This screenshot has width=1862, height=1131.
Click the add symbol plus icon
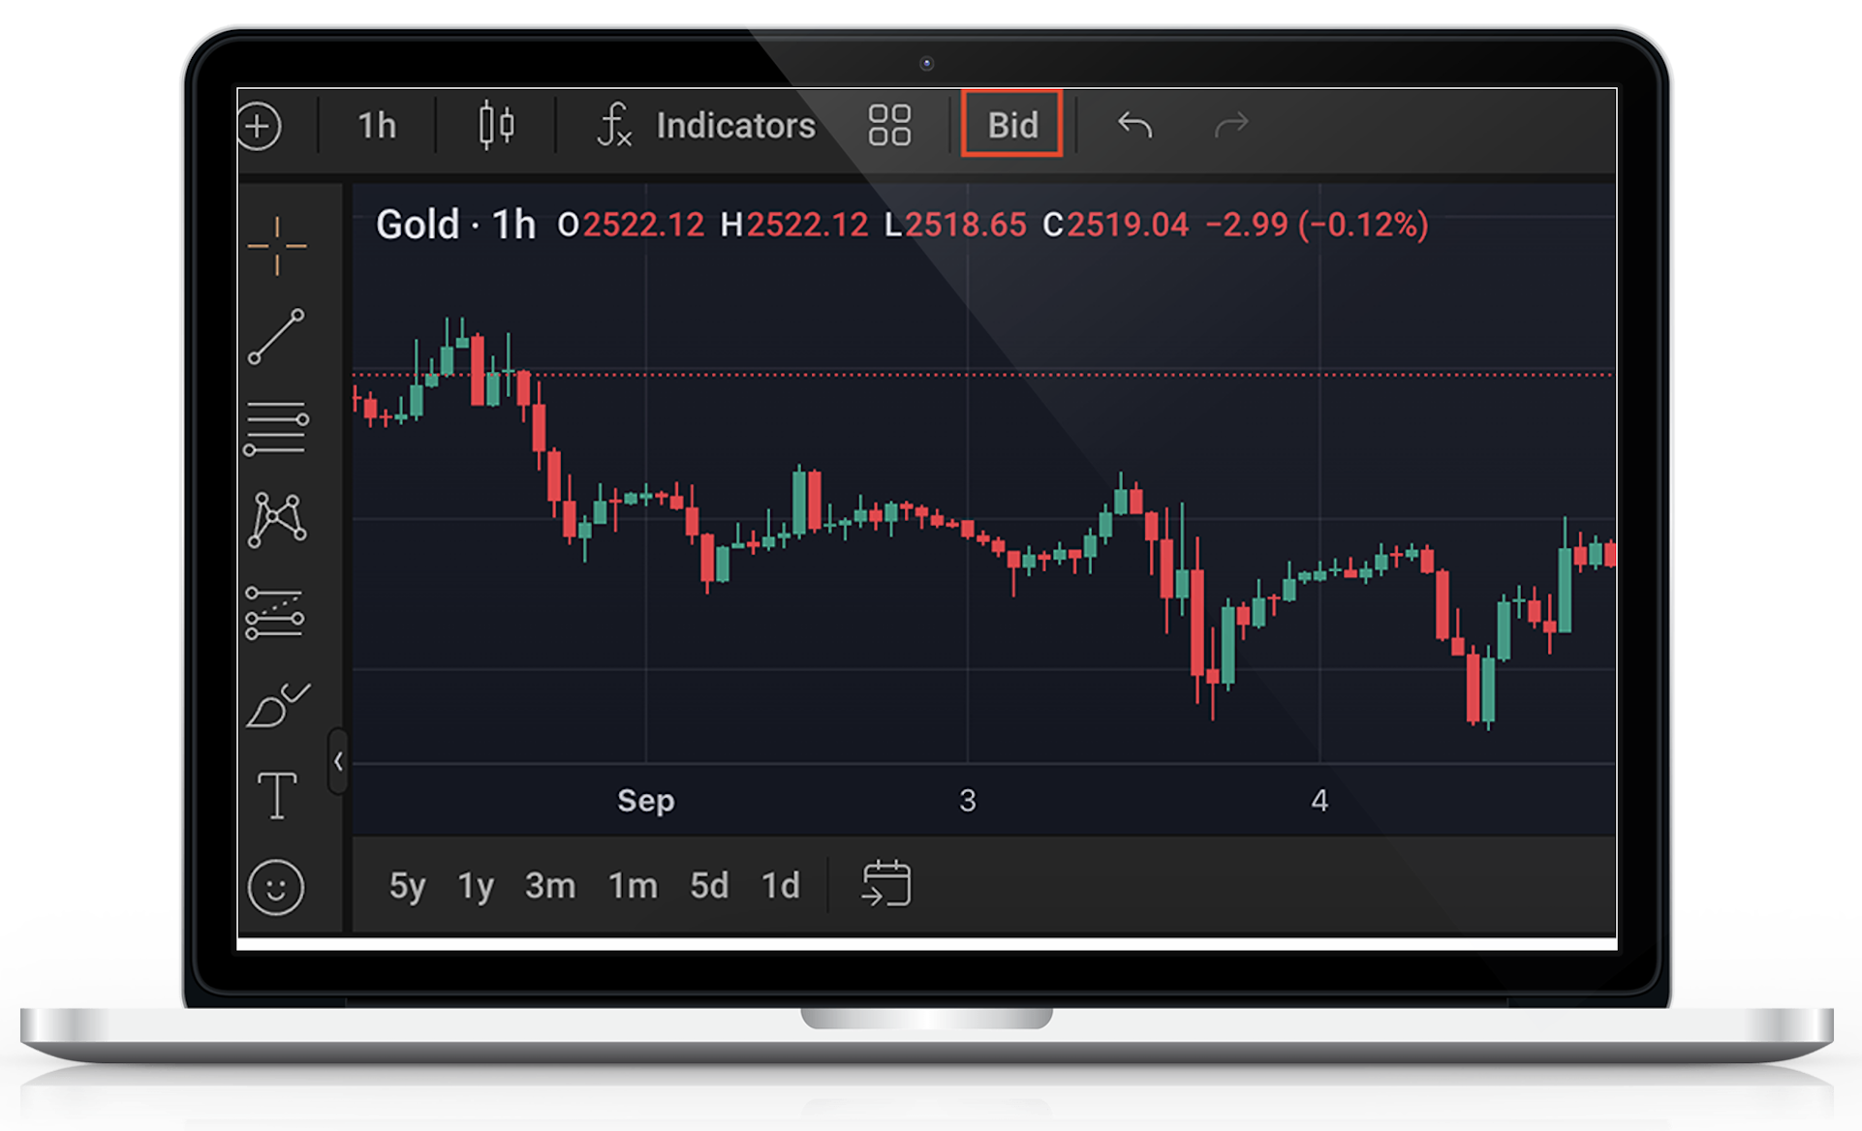click(260, 126)
